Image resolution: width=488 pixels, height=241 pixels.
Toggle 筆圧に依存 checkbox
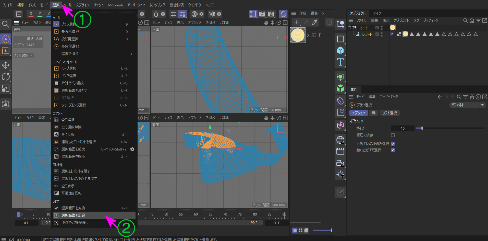(393, 135)
